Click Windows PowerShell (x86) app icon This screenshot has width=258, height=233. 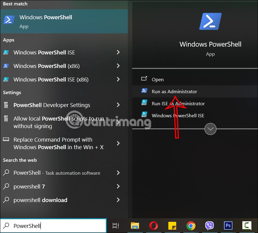6,66
